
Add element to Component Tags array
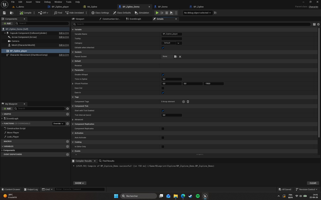point(183,101)
